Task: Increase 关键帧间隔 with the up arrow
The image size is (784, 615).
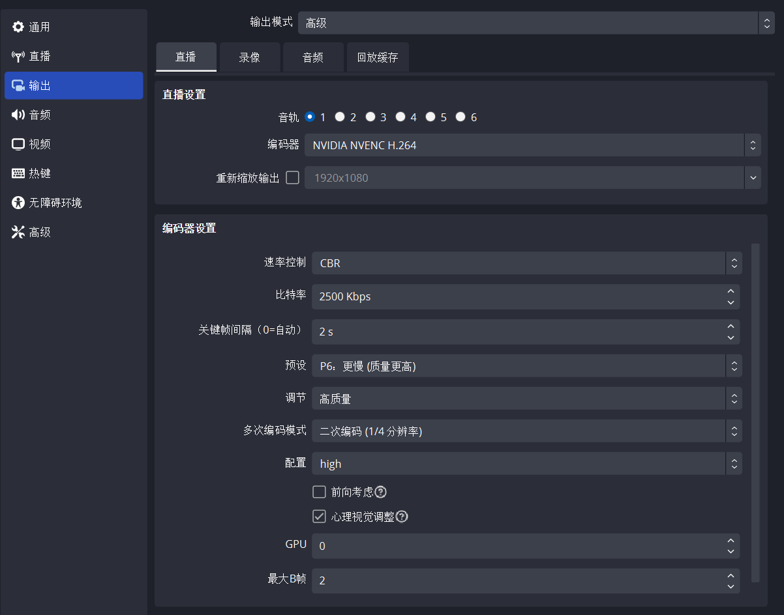Action: 731,325
